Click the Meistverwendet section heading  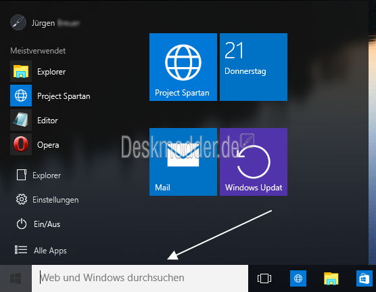[38, 51]
